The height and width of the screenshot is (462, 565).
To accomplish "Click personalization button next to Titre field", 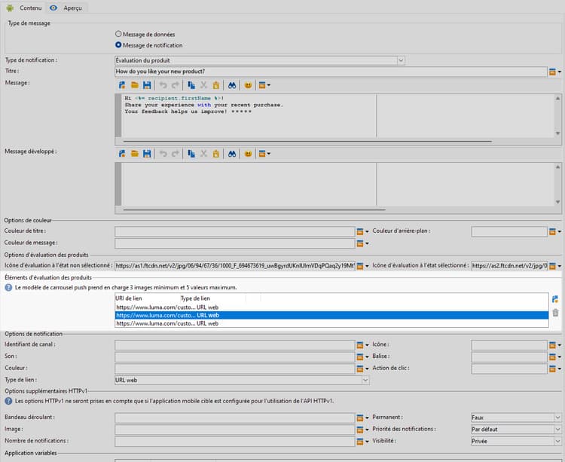I will click(x=553, y=72).
